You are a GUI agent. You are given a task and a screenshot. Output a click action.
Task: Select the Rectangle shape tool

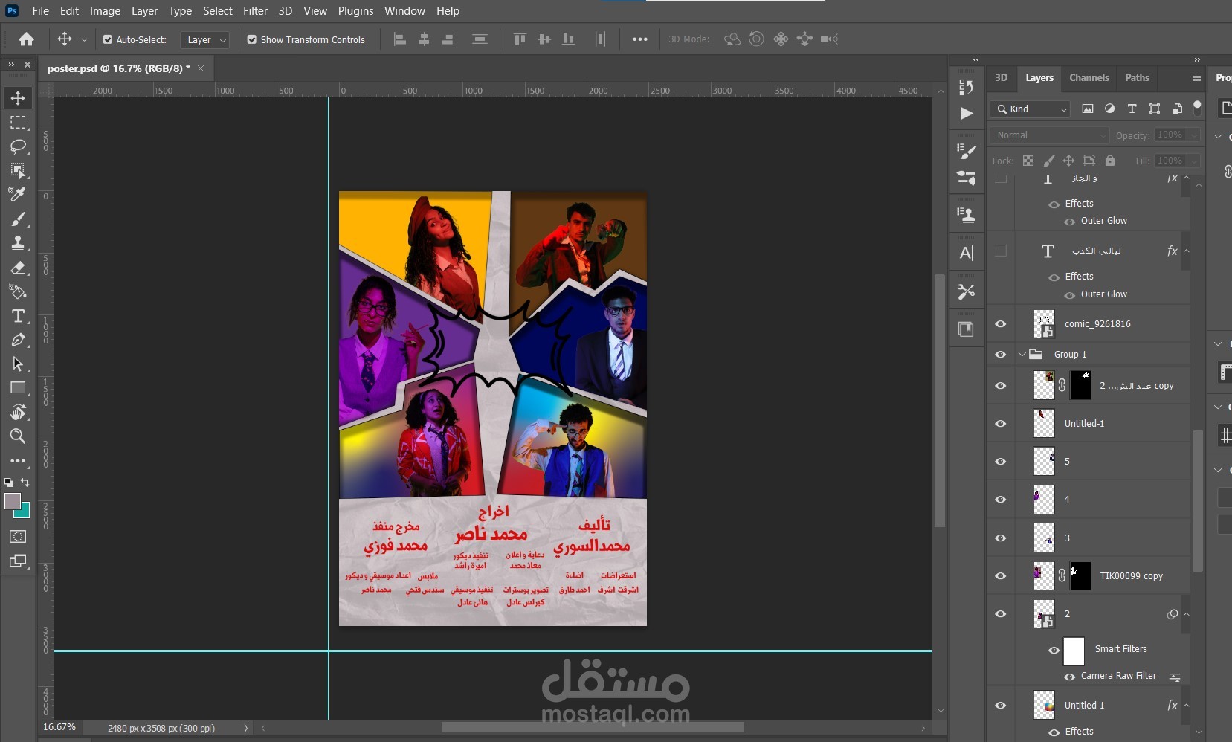(18, 388)
